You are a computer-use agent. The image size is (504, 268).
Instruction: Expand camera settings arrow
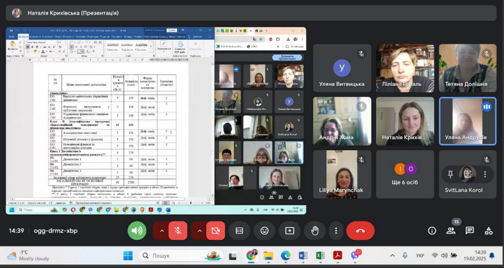click(199, 231)
